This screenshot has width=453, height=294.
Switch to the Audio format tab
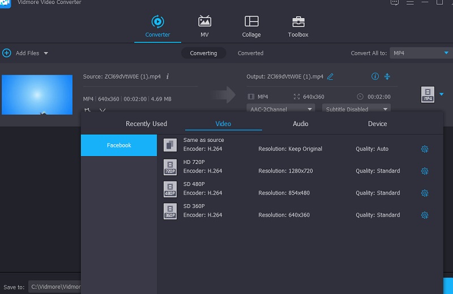300,124
